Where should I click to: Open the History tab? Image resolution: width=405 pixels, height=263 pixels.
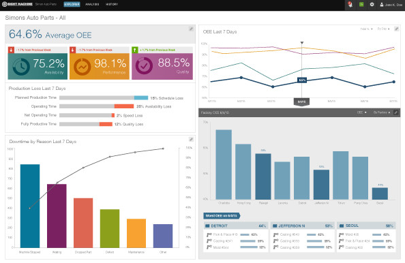(112, 4)
